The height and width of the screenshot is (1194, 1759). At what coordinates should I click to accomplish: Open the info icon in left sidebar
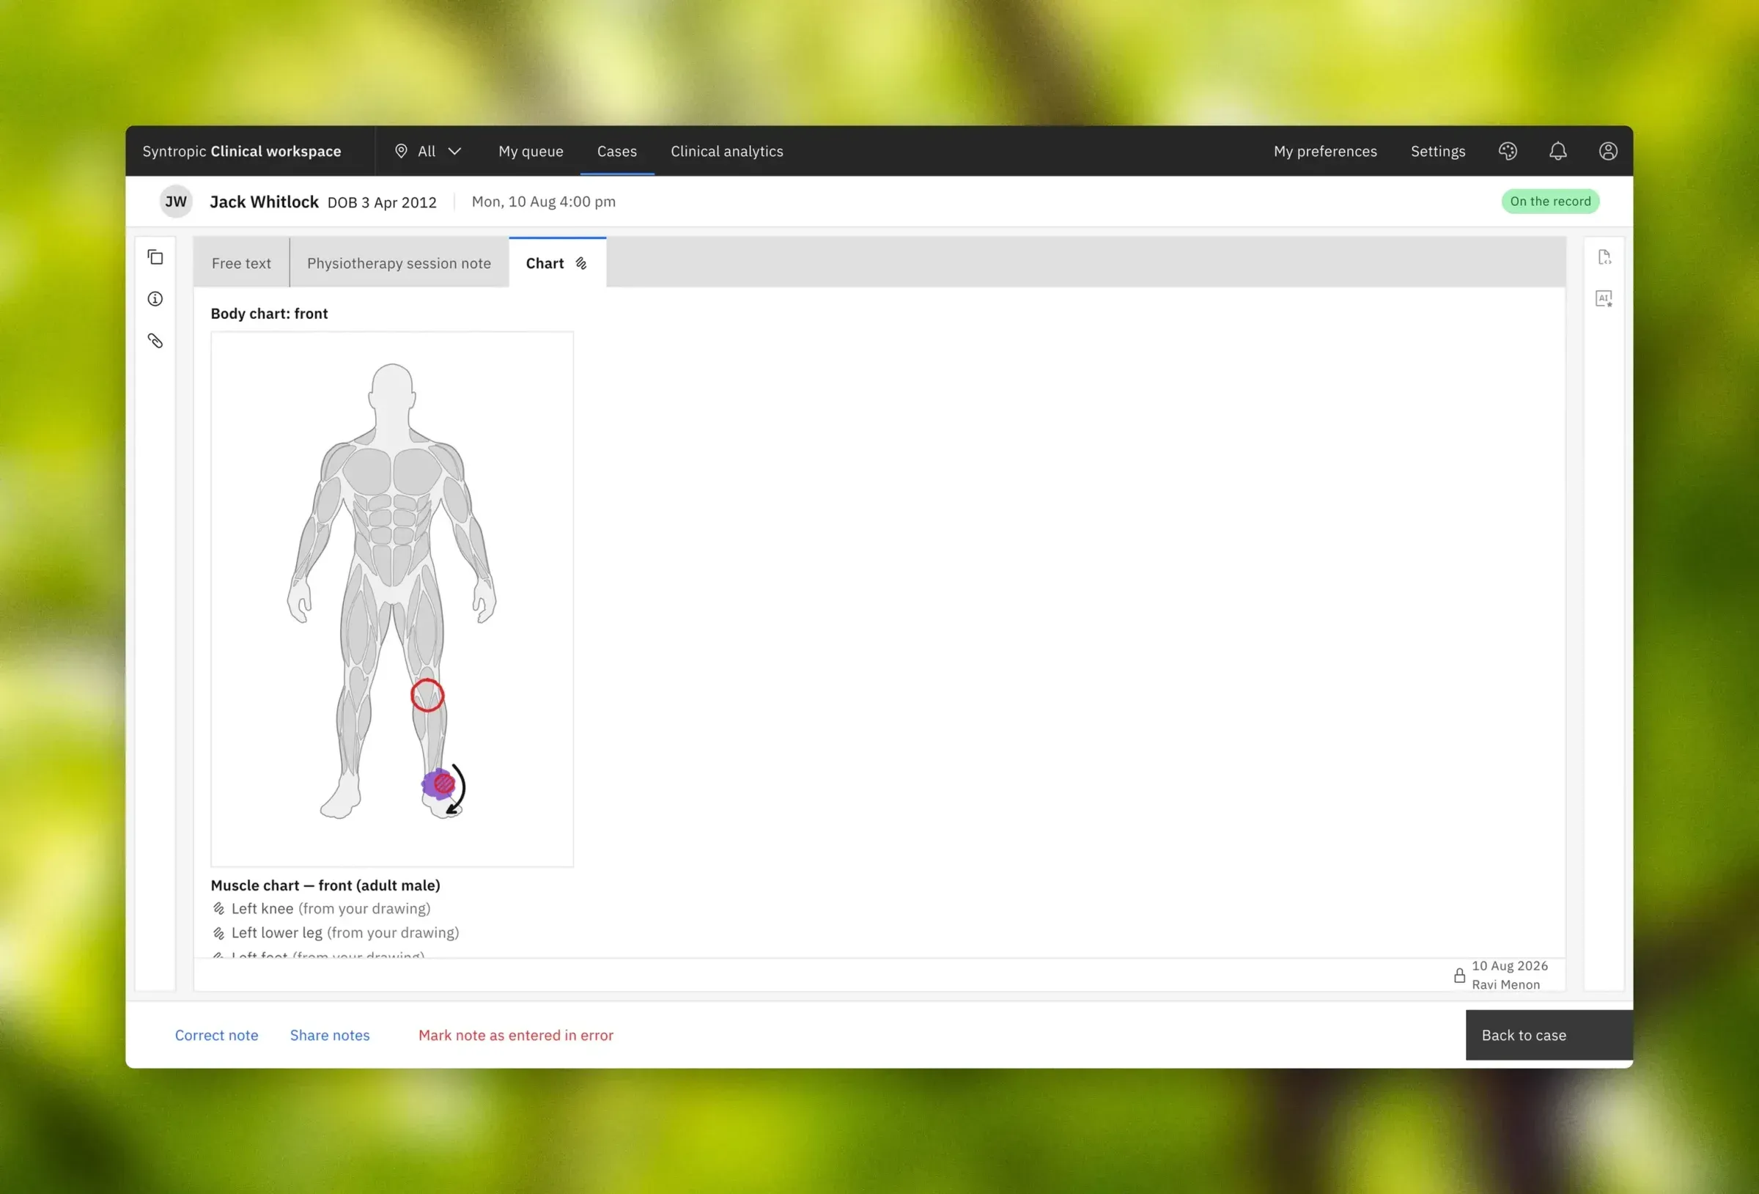155,299
